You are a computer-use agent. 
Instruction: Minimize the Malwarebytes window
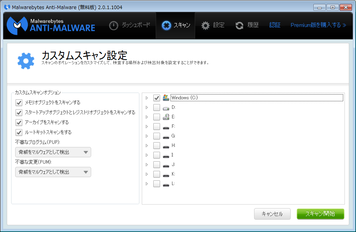[320, 7]
